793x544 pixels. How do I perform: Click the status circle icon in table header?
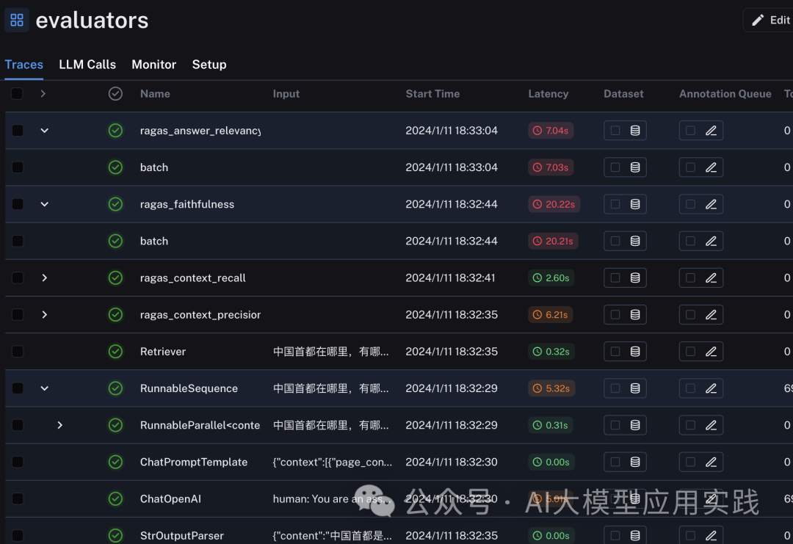click(115, 93)
